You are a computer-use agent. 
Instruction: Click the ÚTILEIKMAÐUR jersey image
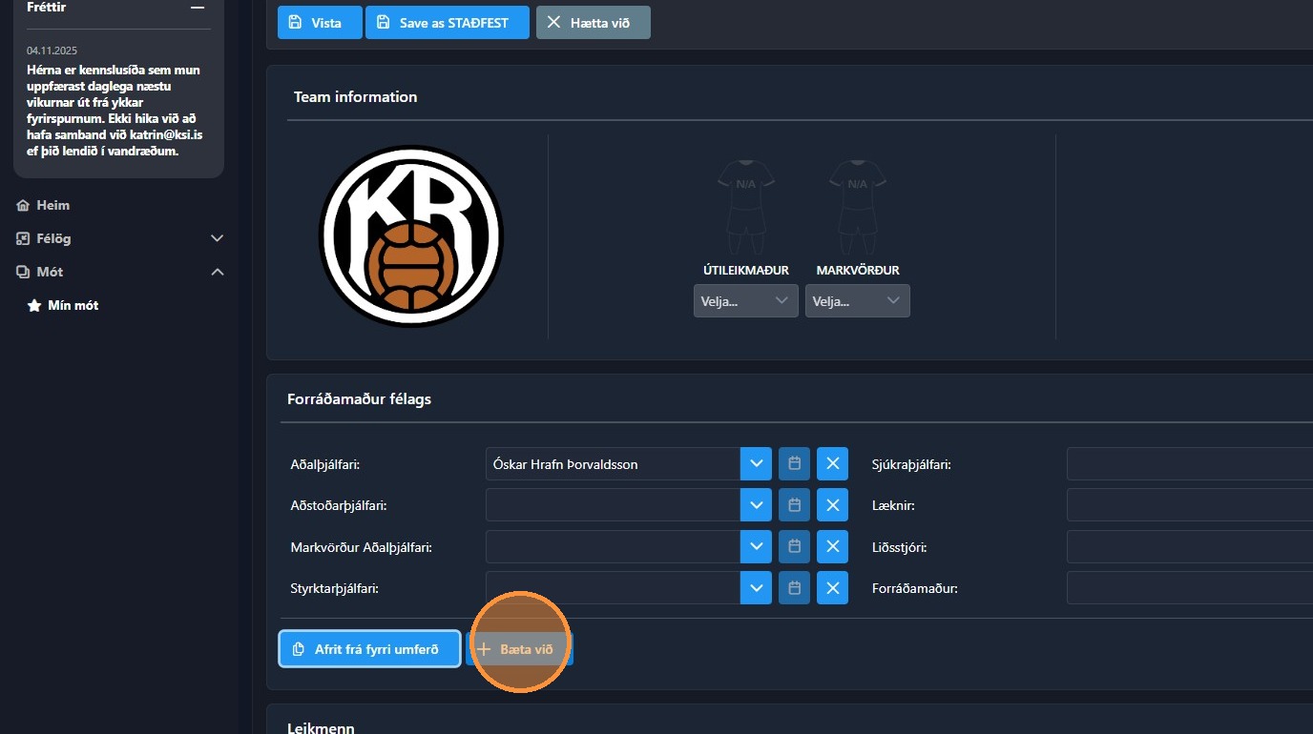click(x=746, y=208)
